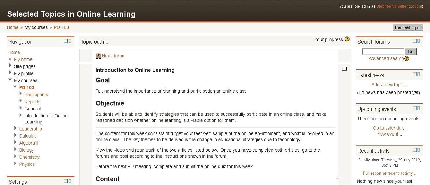430x185 pixels.
Task: Click the help icon next to Advanced search
Action: 407,59
